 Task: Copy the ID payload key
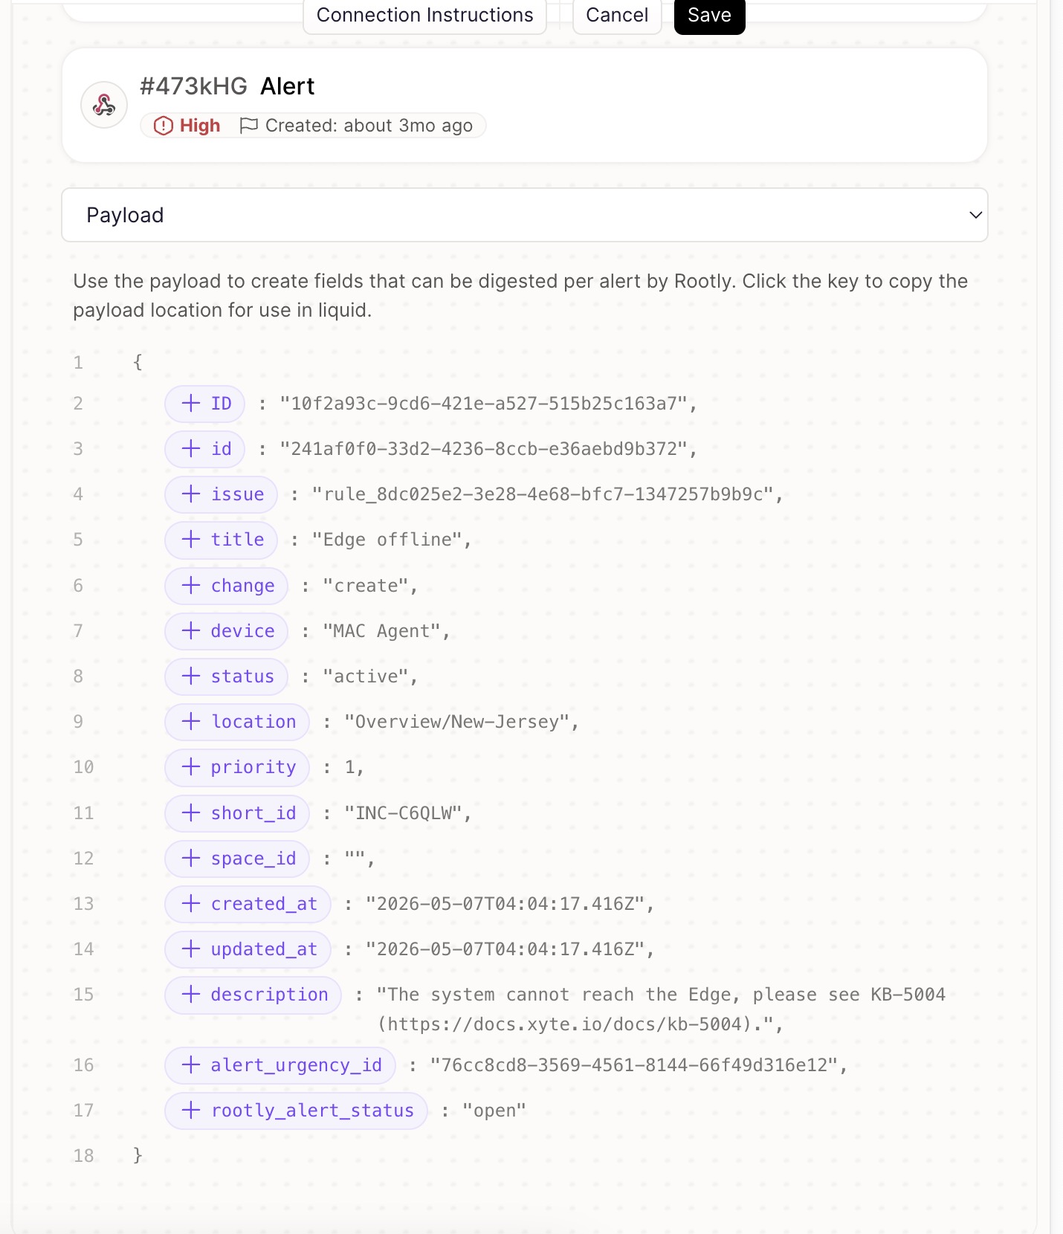204,404
